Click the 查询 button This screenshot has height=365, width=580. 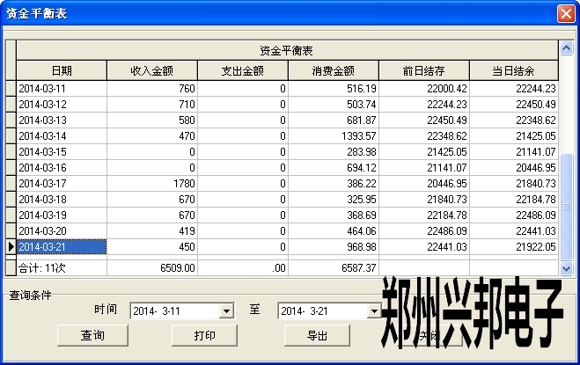[92, 336]
